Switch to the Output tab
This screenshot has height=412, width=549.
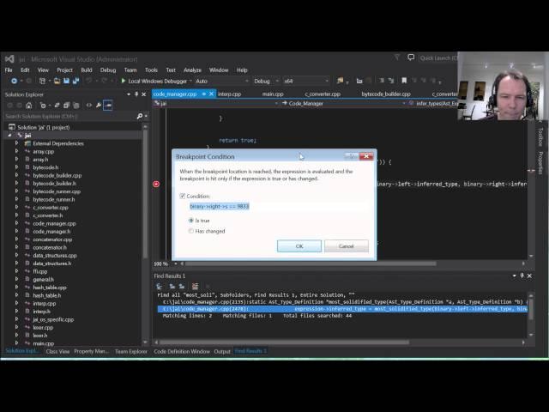coord(222,351)
